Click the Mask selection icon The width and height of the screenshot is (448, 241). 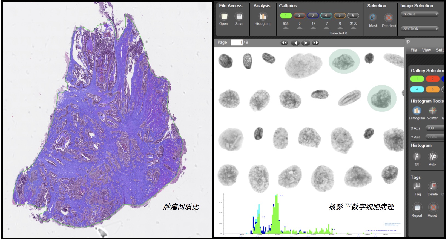tap(373, 17)
